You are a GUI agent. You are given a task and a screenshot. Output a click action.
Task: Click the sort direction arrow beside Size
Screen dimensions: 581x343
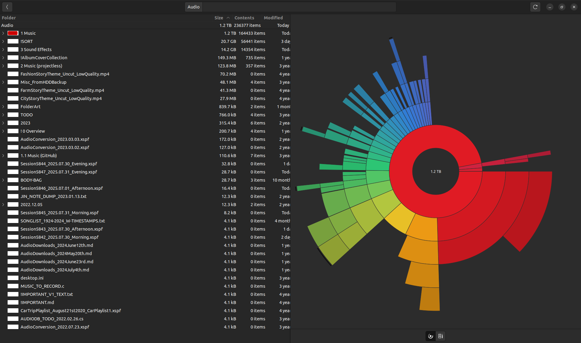(228, 18)
